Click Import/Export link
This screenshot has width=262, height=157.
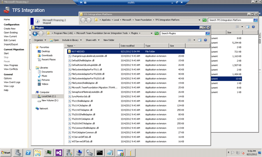click(11, 45)
